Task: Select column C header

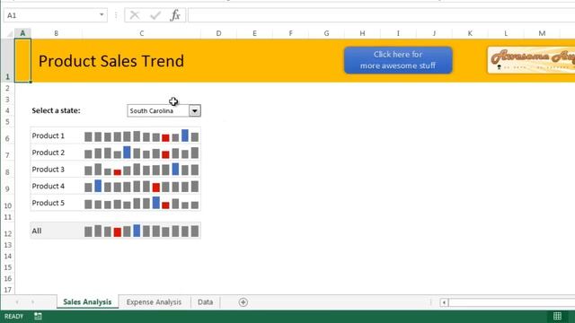Action: (x=142, y=33)
